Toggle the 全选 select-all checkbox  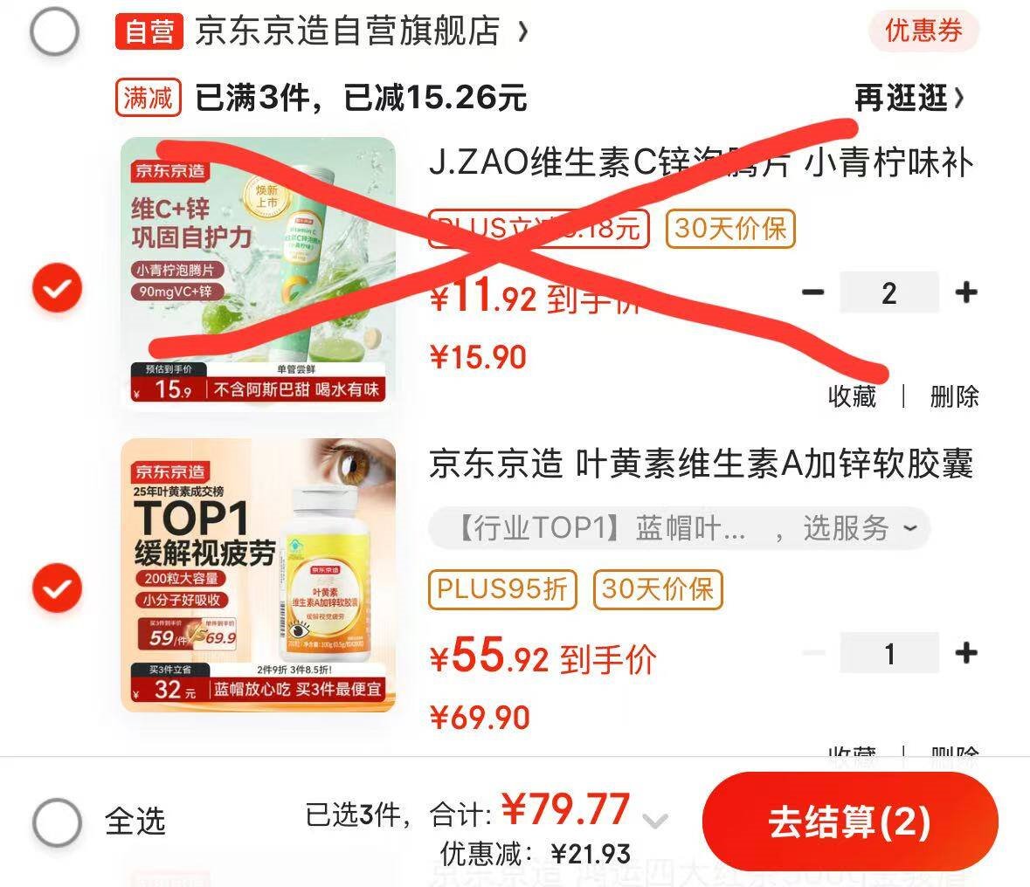[57, 822]
